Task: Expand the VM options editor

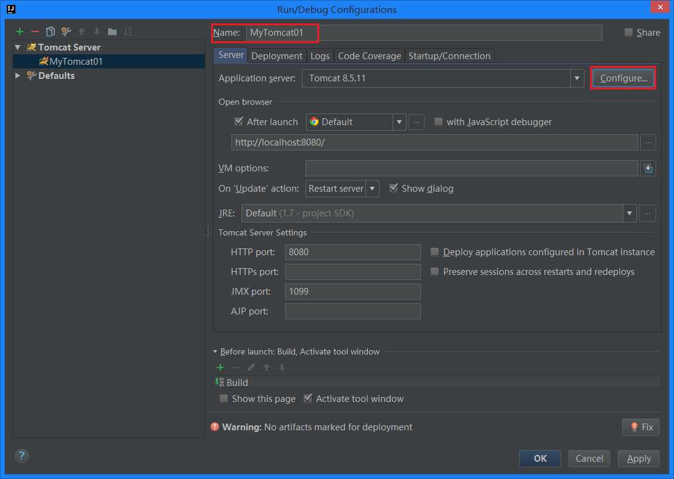Action: (648, 168)
